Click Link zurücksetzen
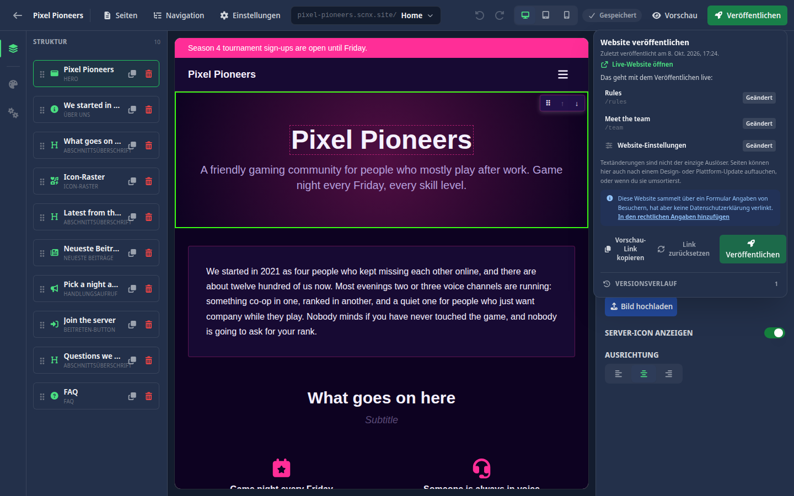The height and width of the screenshot is (496, 794). [x=684, y=249]
